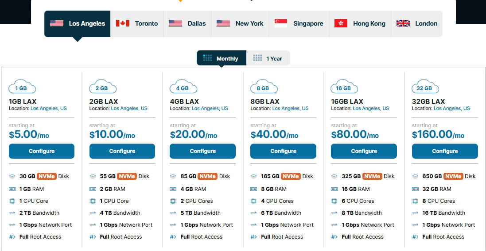Open Los Angeles, US link under 8GB LAX

pos(291,109)
